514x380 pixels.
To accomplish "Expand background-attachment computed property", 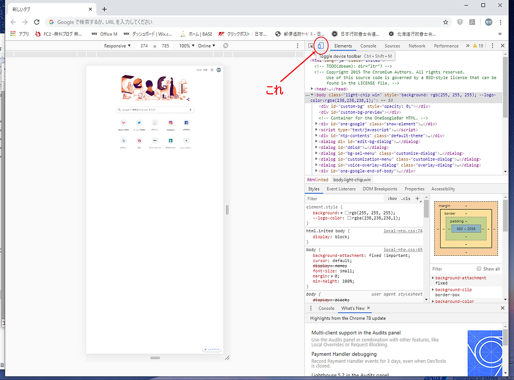I will [433, 278].
